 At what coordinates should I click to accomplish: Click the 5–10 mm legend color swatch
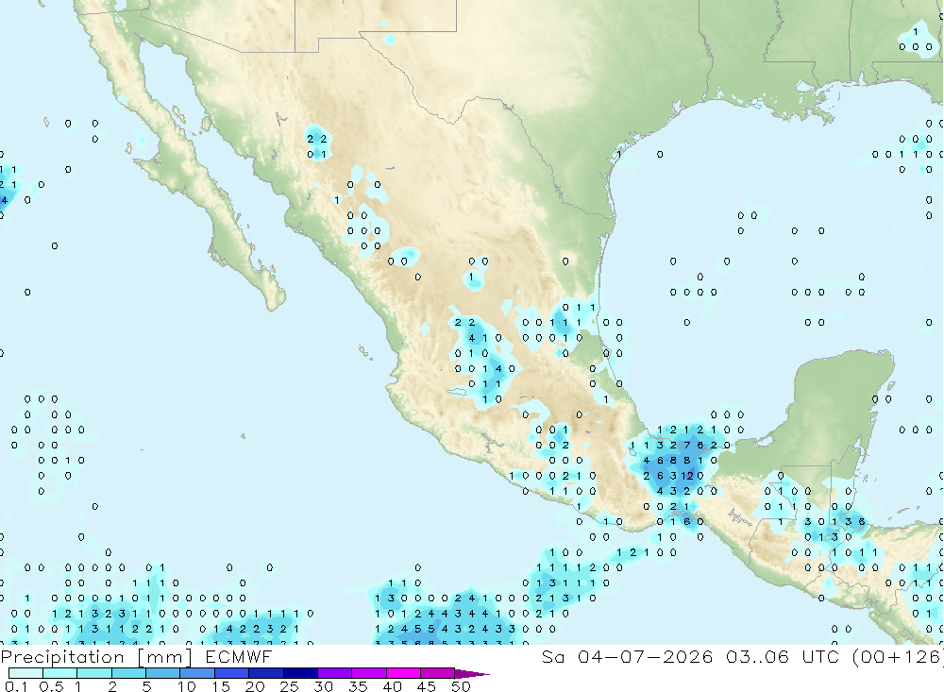point(162,673)
